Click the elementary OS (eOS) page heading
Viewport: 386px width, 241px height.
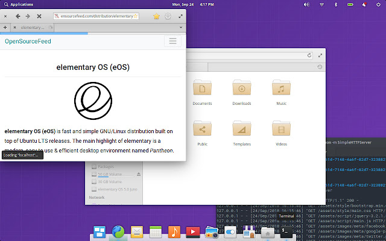click(93, 67)
